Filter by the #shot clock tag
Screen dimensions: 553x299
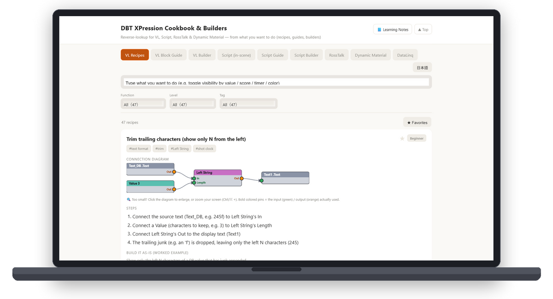pos(205,149)
